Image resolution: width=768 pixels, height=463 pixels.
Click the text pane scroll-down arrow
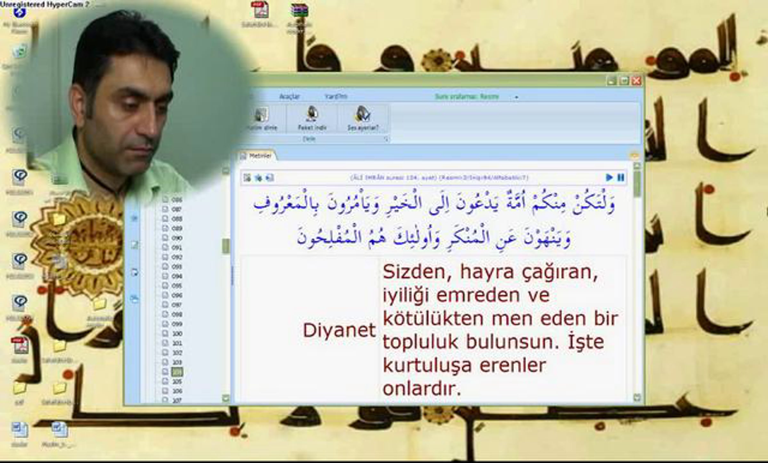click(x=637, y=397)
